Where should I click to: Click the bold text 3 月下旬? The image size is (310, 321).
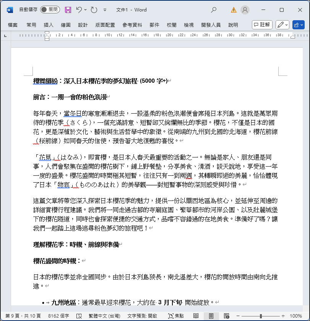(x=170, y=302)
